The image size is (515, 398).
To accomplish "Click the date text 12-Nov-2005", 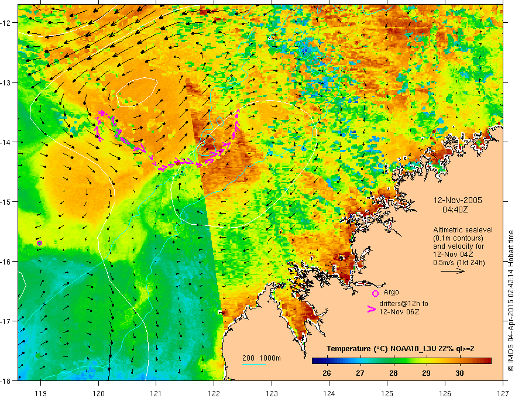I will [458, 200].
